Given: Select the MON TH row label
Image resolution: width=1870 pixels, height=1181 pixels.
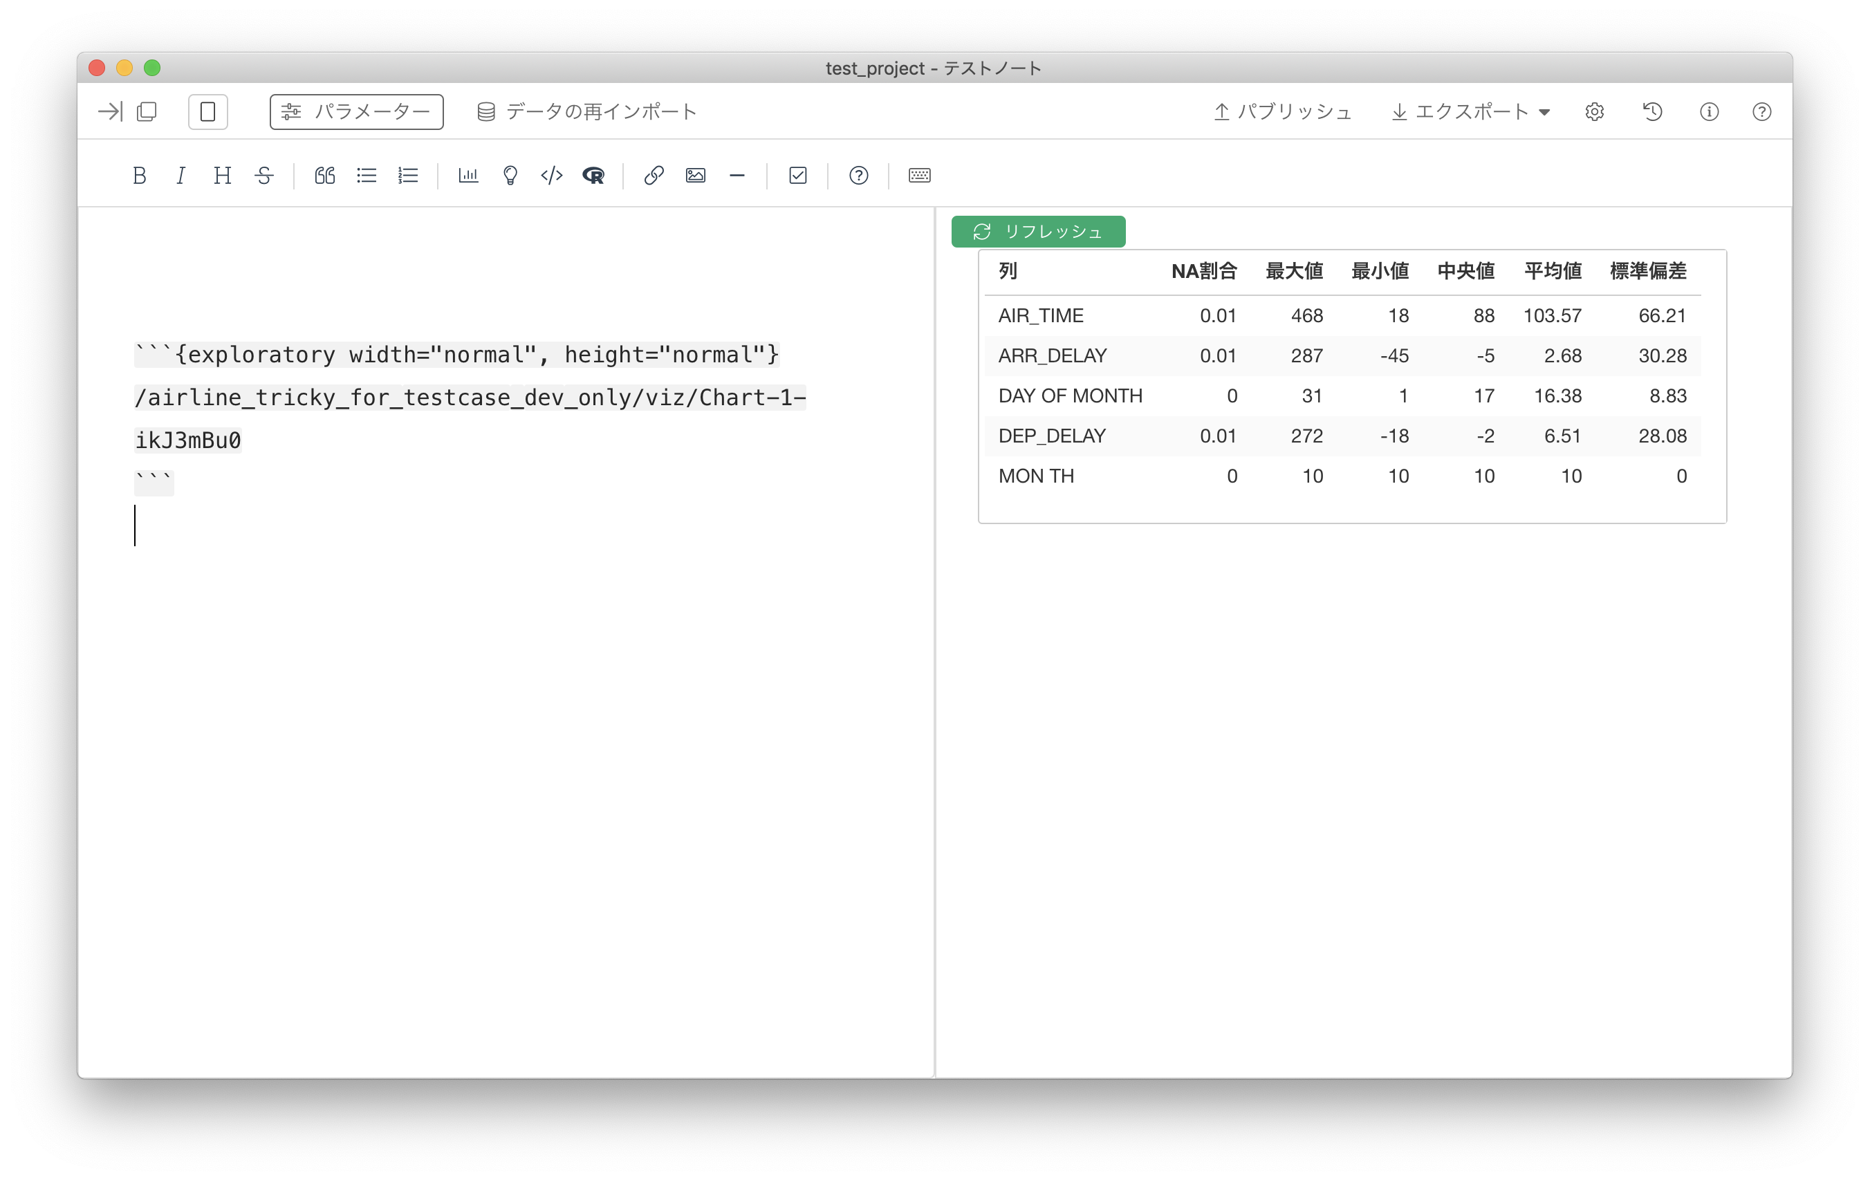Looking at the screenshot, I should coord(1036,476).
